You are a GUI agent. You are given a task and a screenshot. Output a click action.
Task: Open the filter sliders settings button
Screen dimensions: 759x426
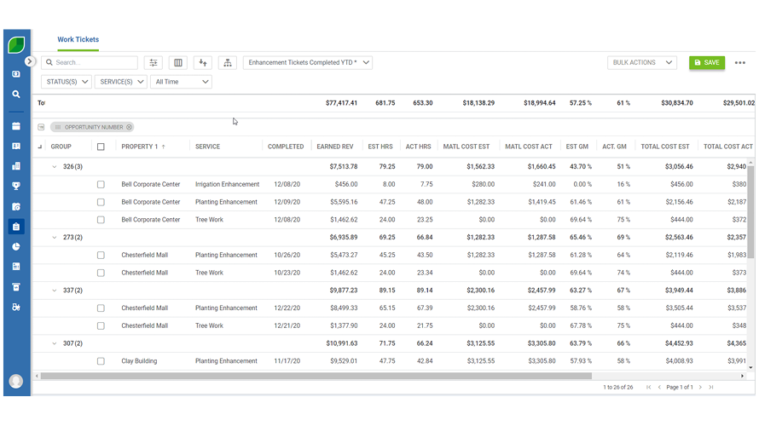[x=154, y=62]
